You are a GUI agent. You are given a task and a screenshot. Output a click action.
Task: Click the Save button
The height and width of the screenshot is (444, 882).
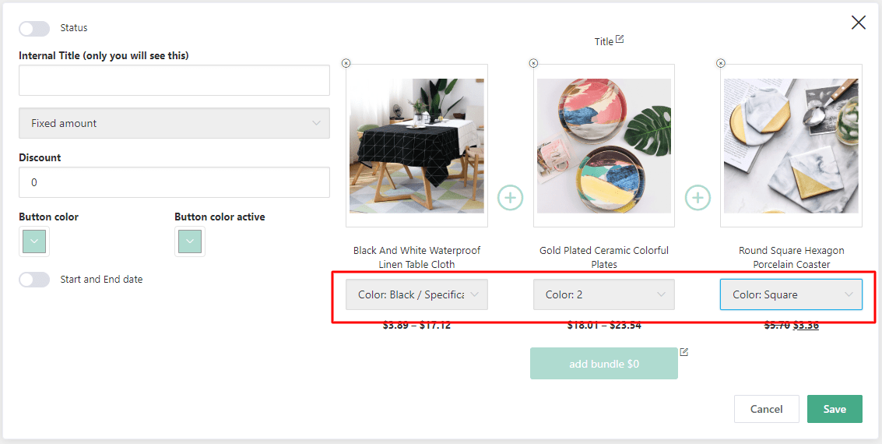(835, 409)
